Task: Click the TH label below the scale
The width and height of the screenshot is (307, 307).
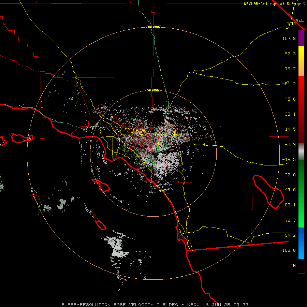Action: tap(293, 266)
